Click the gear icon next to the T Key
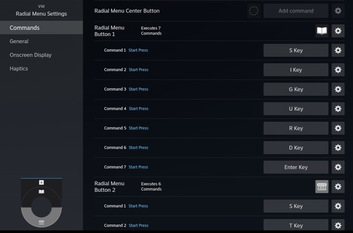This screenshot has width=353, height=233. point(338,225)
